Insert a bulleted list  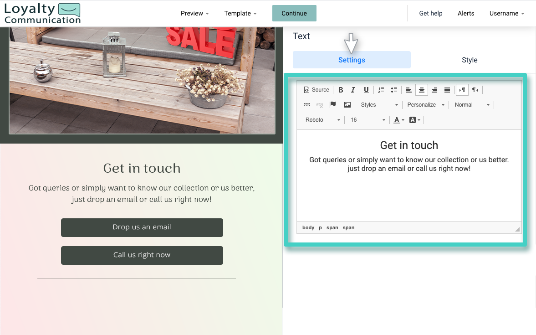[394, 90]
